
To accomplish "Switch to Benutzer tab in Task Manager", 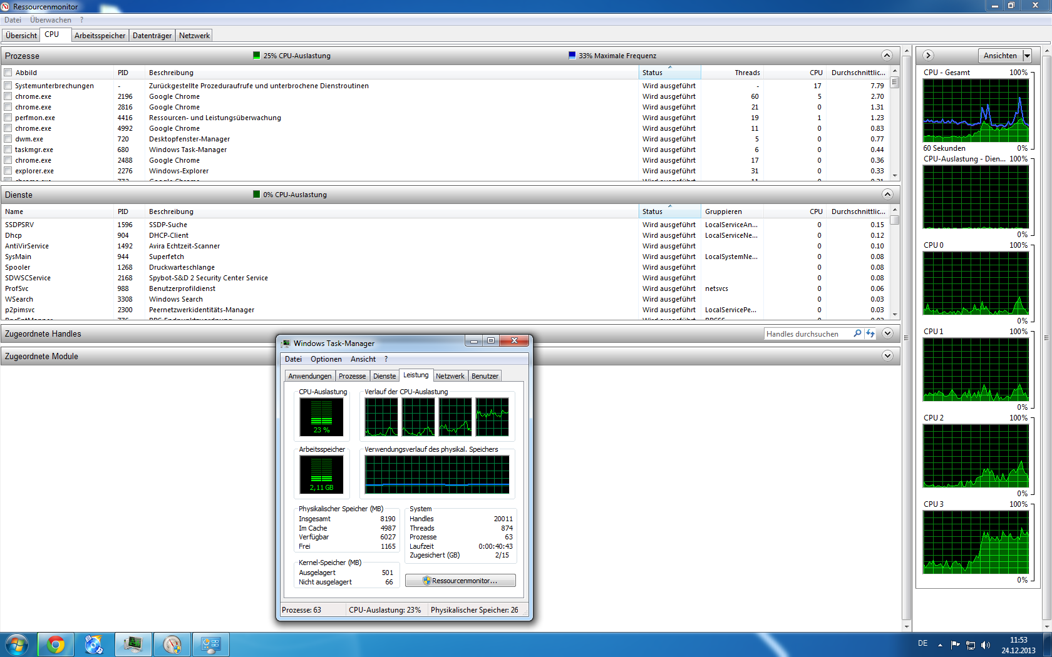I will [485, 376].
